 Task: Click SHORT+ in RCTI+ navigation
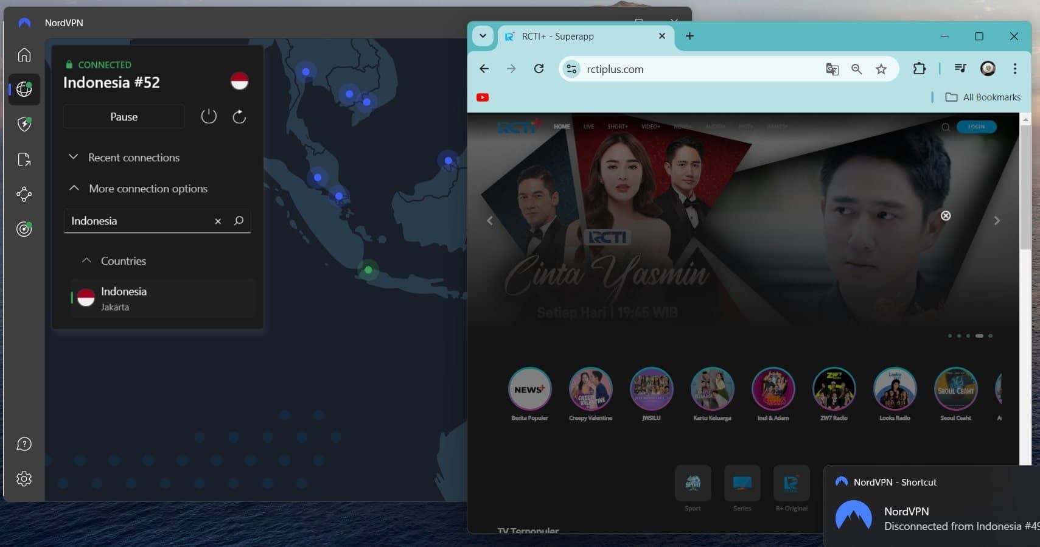coord(617,127)
